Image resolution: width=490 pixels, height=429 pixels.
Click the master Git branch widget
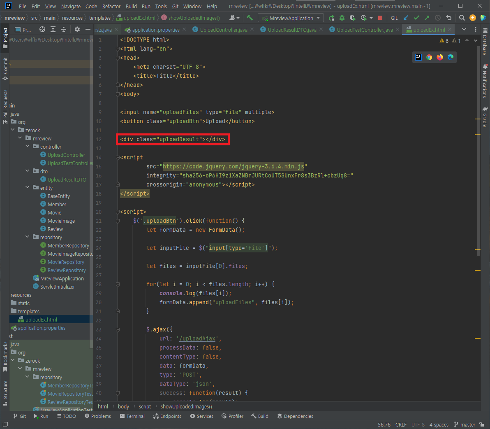tap(465, 424)
